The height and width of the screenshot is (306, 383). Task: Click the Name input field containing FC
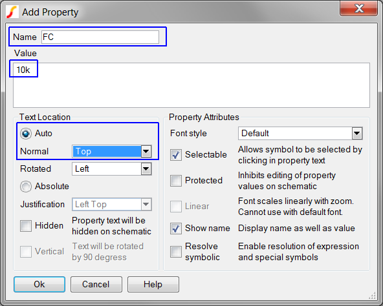(x=100, y=37)
